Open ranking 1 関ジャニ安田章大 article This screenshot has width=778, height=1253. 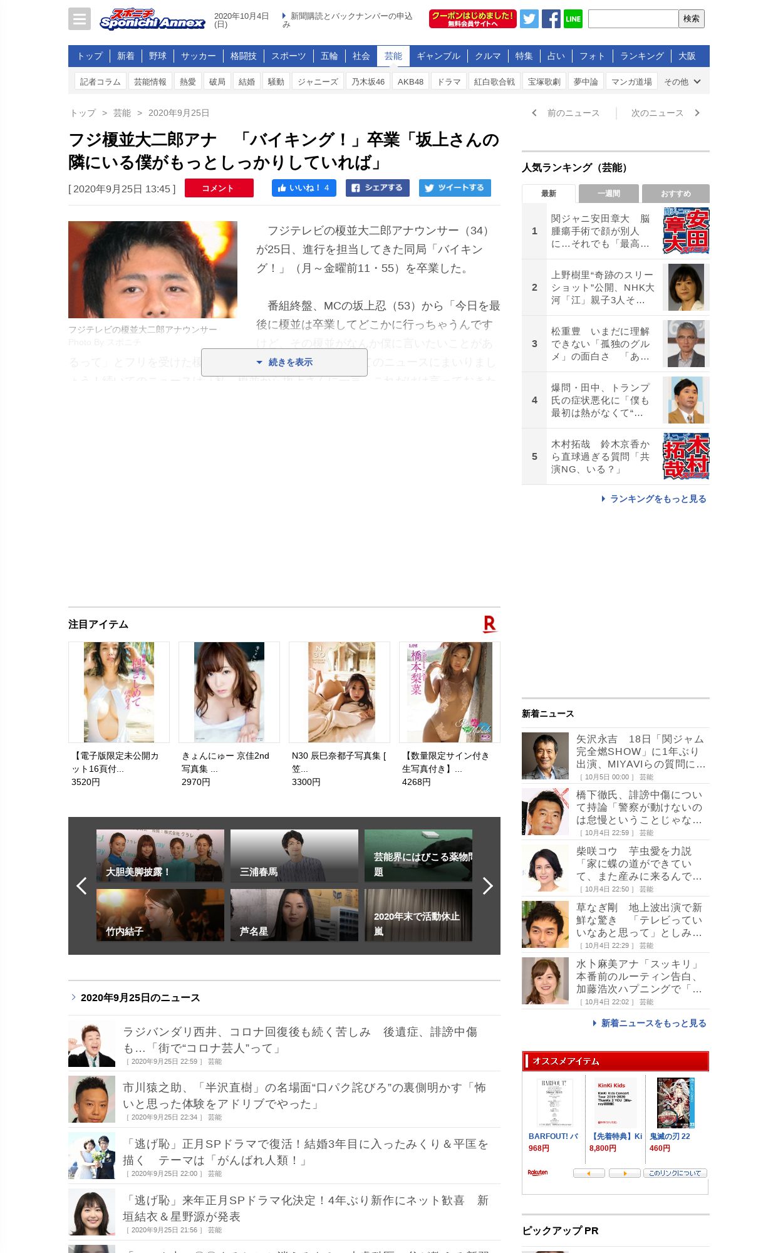(x=616, y=231)
